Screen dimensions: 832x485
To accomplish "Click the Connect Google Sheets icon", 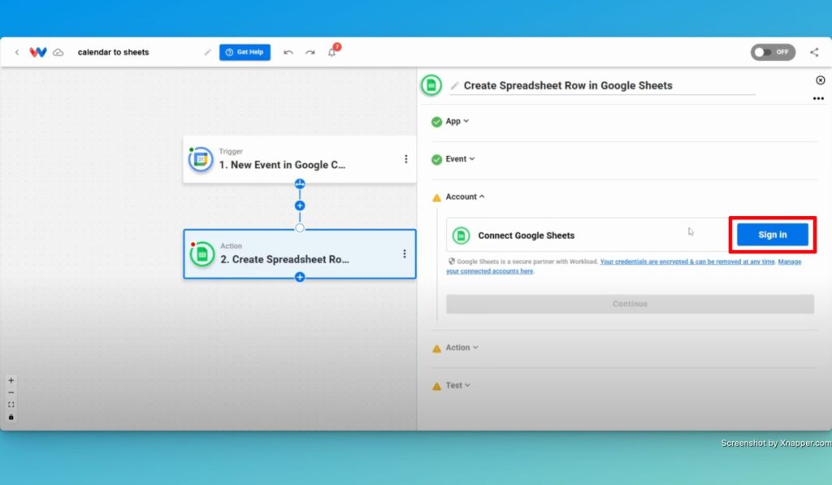I will pyautogui.click(x=461, y=235).
